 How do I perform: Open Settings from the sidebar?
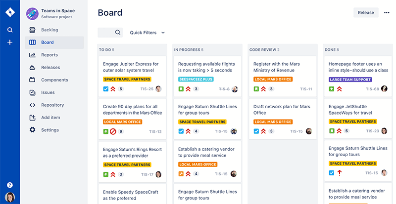(x=49, y=130)
